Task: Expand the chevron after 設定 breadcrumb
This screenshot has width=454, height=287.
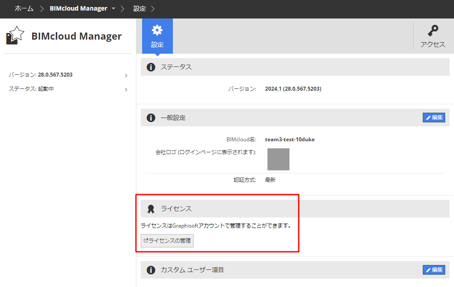Action: pyautogui.click(x=153, y=9)
